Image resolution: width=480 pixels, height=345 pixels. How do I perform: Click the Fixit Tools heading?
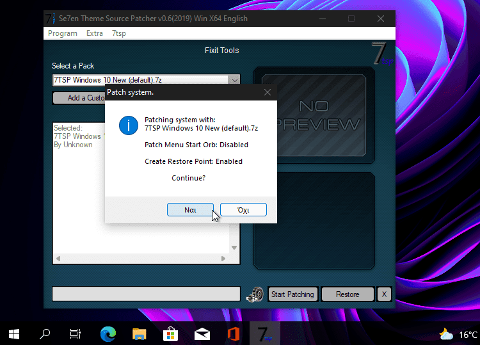coord(221,50)
